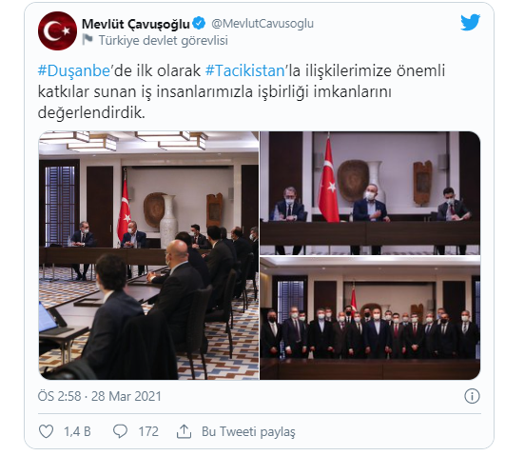The width and height of the screenshot is (505, 456).
Task: Click the @MevlutCavusoglu handle
Action: (262, 24)
